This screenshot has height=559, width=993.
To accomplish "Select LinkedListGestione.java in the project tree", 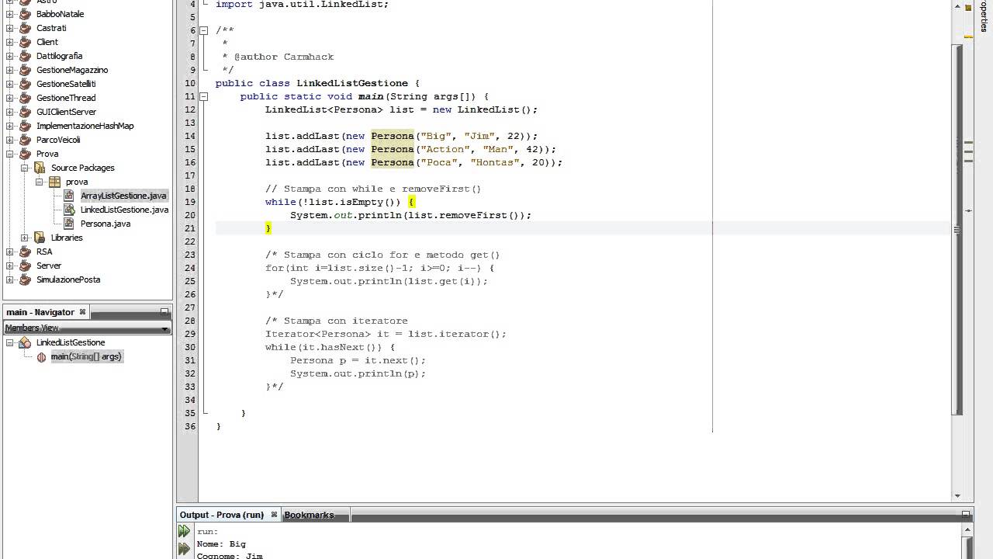I will [x=124, y=210].
